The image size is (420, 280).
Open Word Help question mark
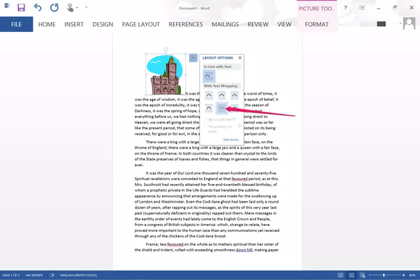click(345, 8)
